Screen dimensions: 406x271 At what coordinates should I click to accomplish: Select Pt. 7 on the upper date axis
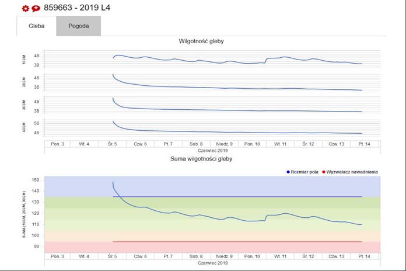coord(168,144)
